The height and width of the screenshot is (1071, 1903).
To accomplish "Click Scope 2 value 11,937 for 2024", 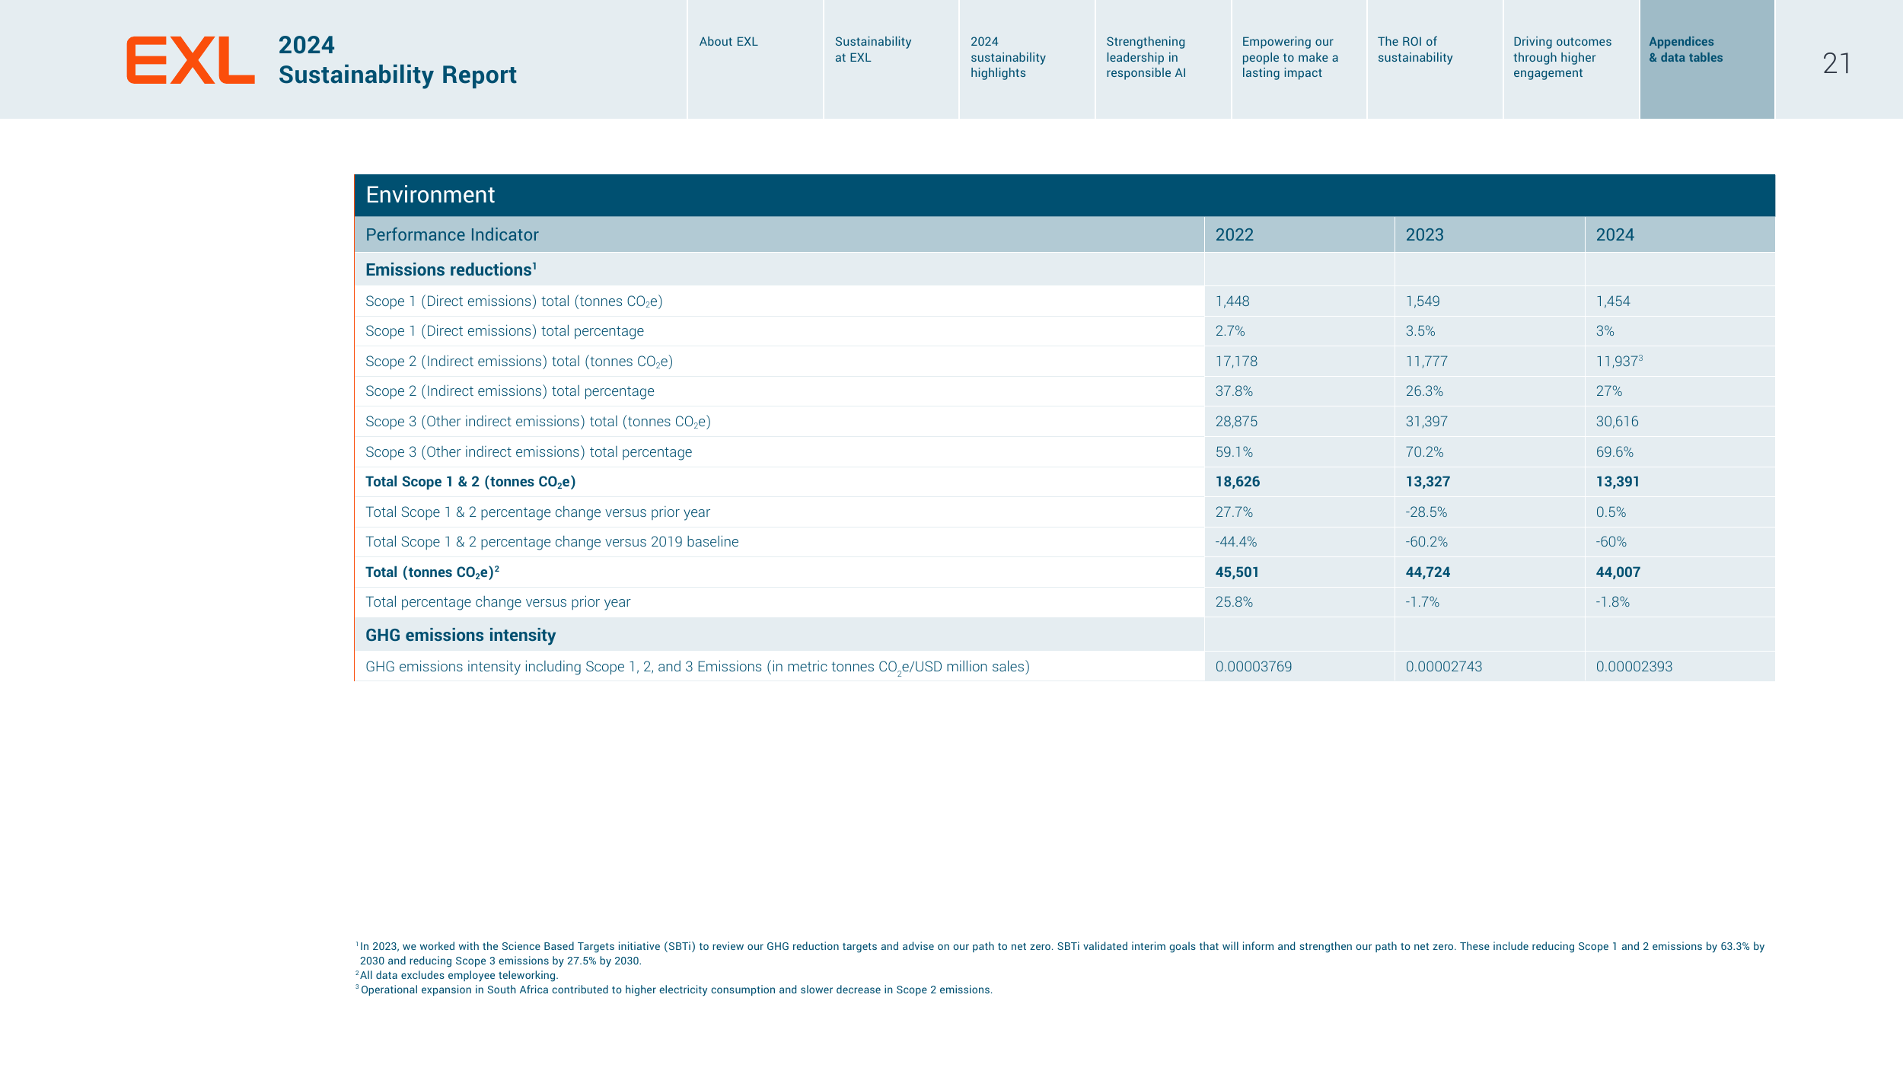I will click(1618, 361).
